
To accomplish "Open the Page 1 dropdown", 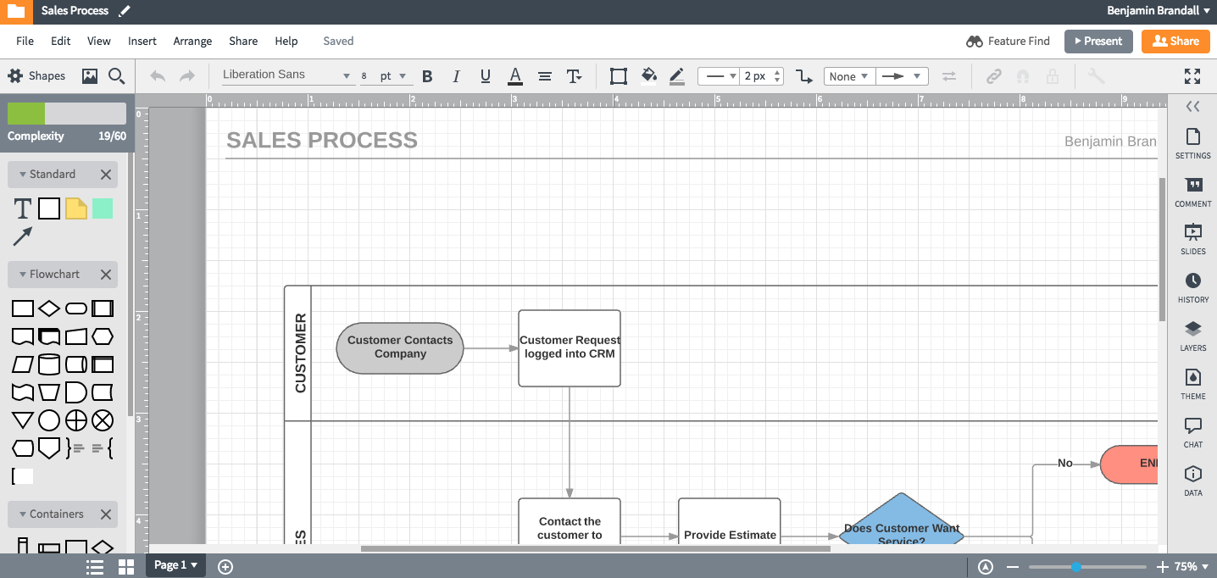I will (175, 565).
